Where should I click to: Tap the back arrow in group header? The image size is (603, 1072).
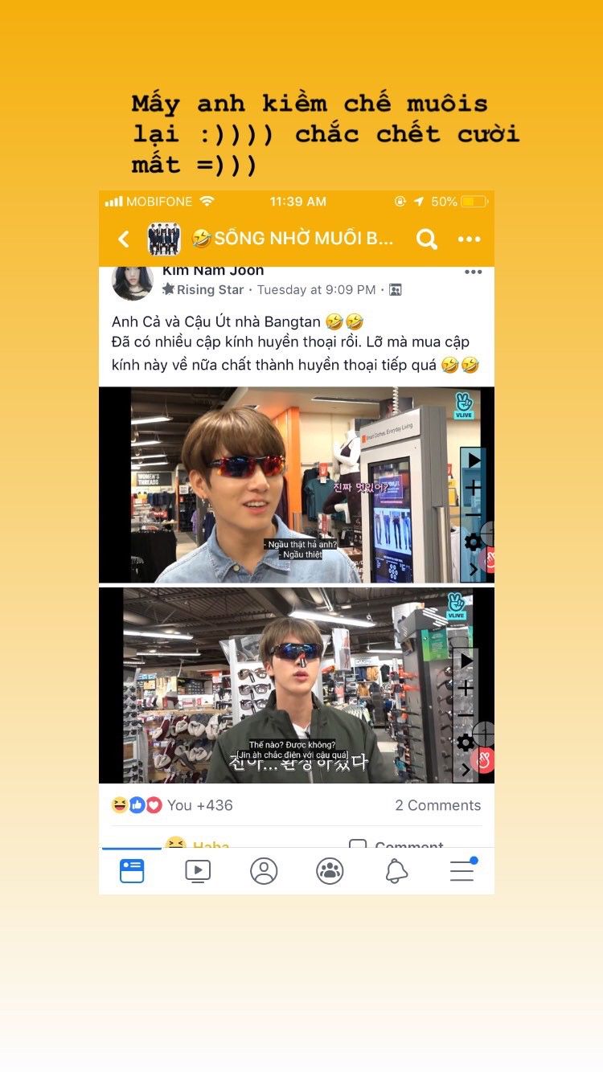[124, 239]
